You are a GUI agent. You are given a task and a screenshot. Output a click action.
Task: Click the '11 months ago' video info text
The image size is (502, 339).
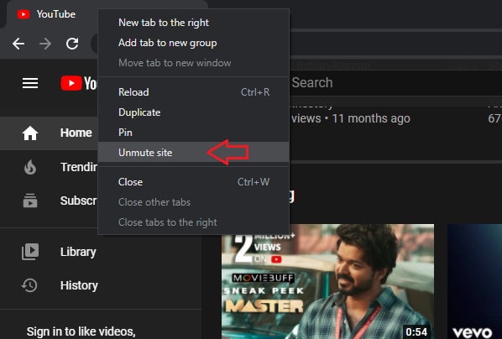pyautogui.click(x=371, y=119)
